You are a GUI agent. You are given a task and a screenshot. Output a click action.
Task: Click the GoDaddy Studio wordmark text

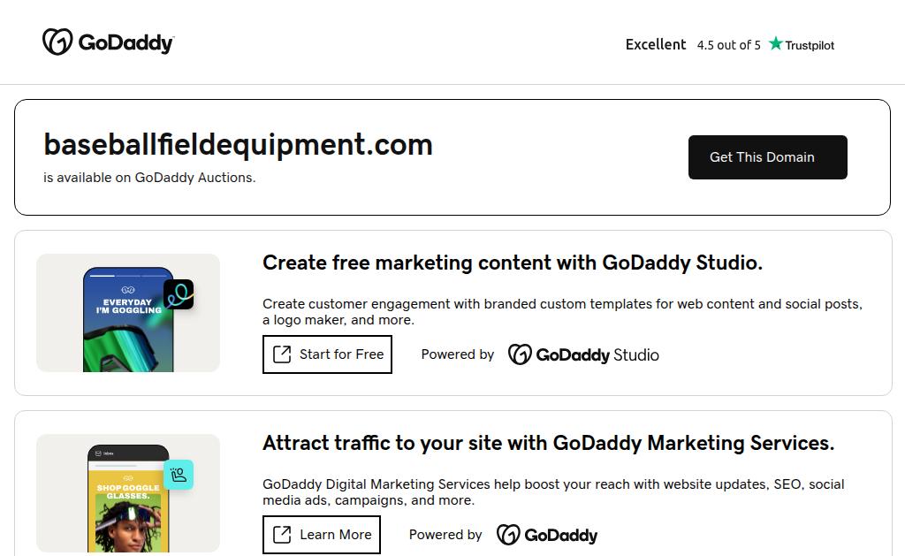coord(597,354)
